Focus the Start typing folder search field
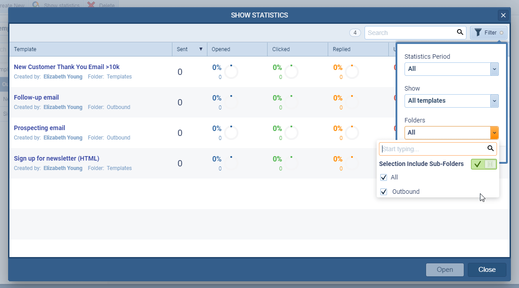The image size is (519, 288). click(x=432, y=149)
